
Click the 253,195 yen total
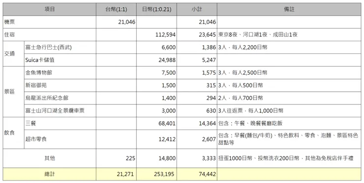click(156, 174)
